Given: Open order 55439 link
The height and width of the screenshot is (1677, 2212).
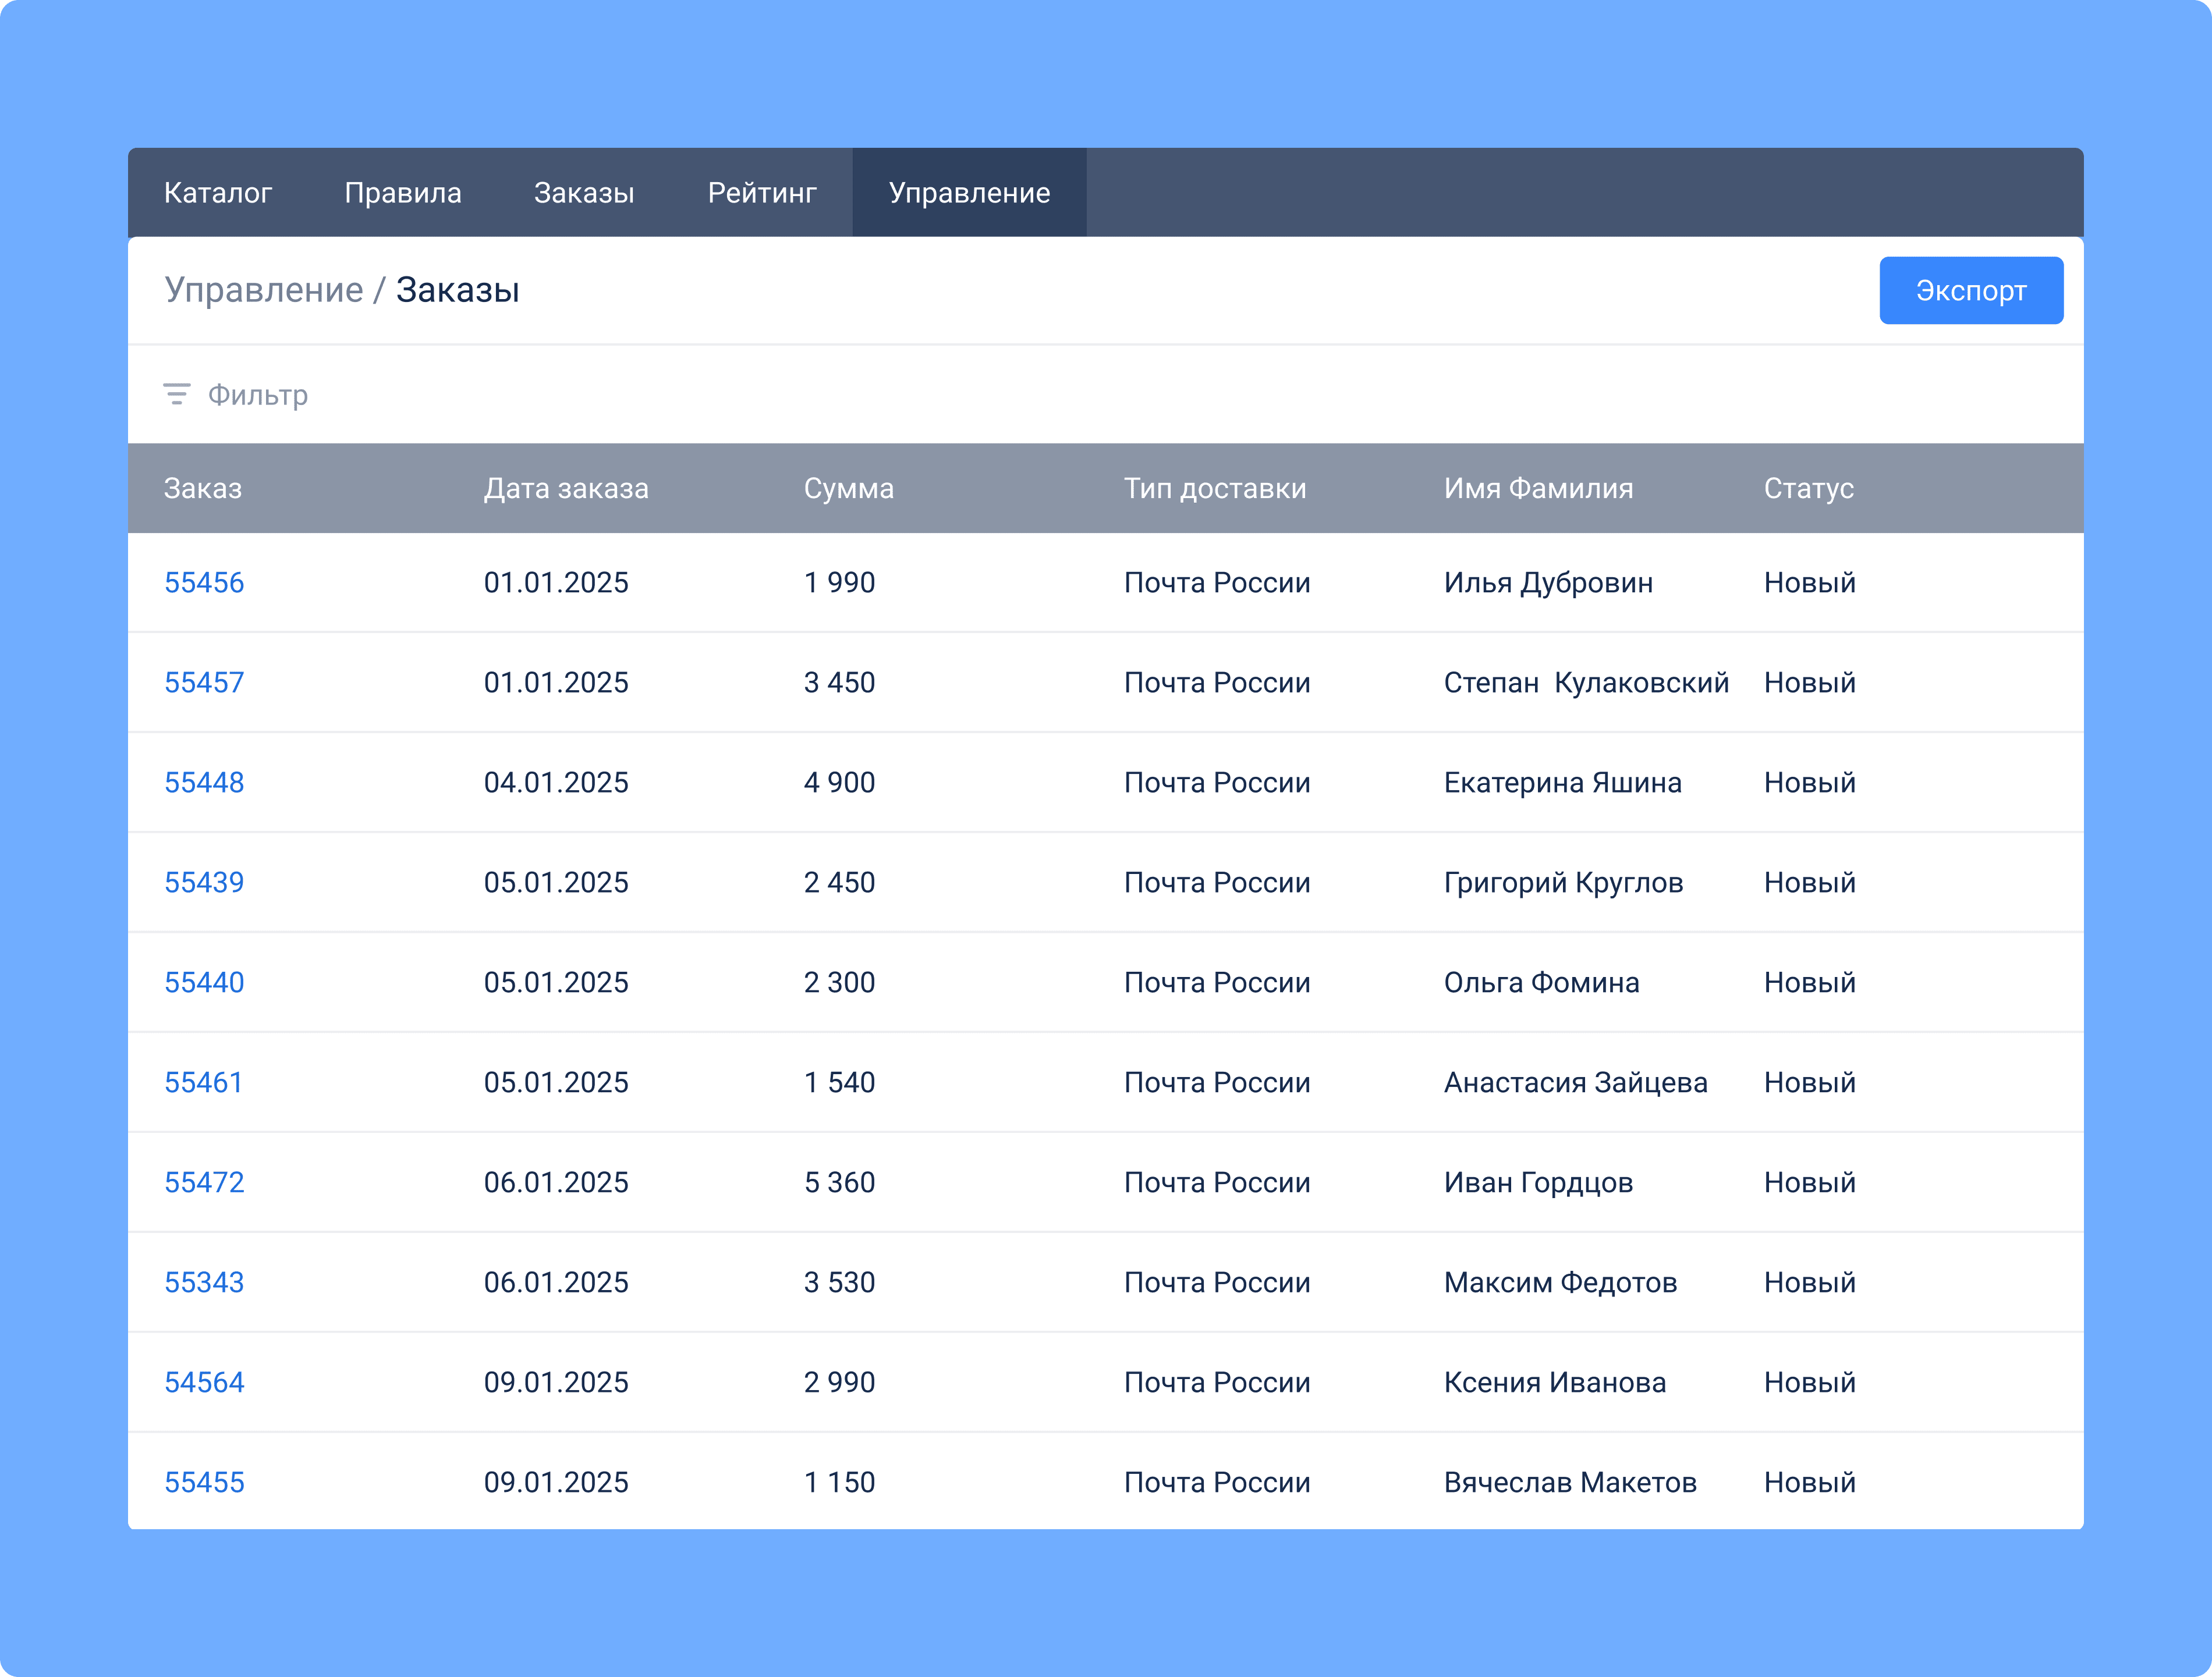Looking at the screenshot, I should click(x=204, y=883).
